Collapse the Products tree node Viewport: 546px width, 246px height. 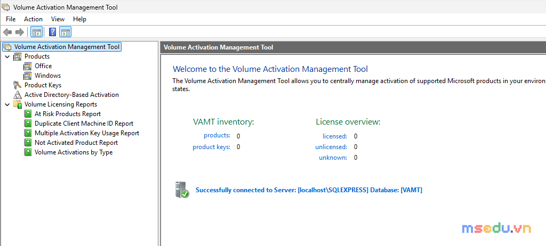click(x=7, y=56)
